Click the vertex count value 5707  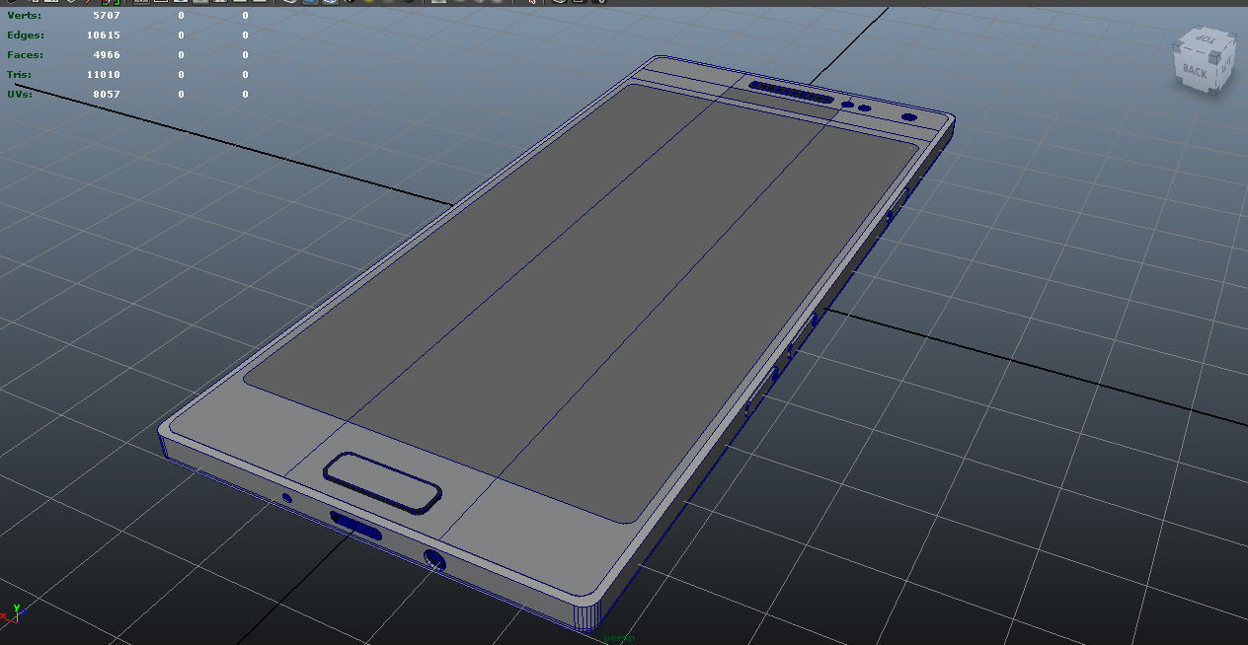(x=107, y=16)
